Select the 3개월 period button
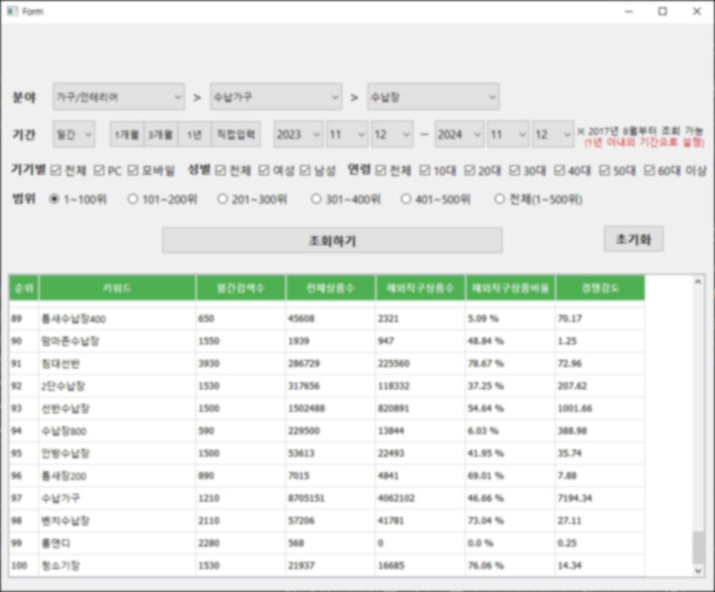The width and height of the screenshot is (715, 592). tap(160, 135)
